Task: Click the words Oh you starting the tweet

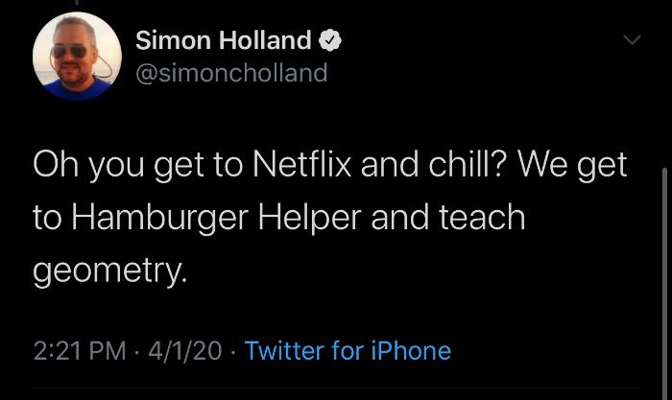Action: coord(88,166)
